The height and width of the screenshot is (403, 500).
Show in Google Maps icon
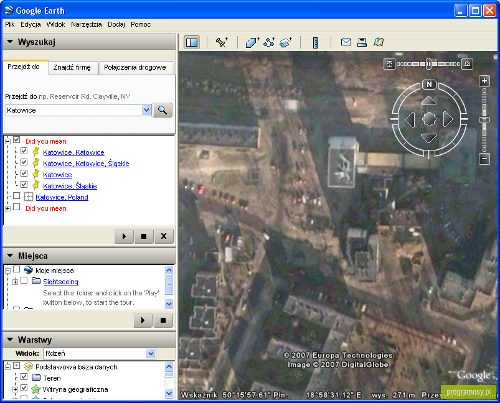pyautogui.click(x=379, y=42)
